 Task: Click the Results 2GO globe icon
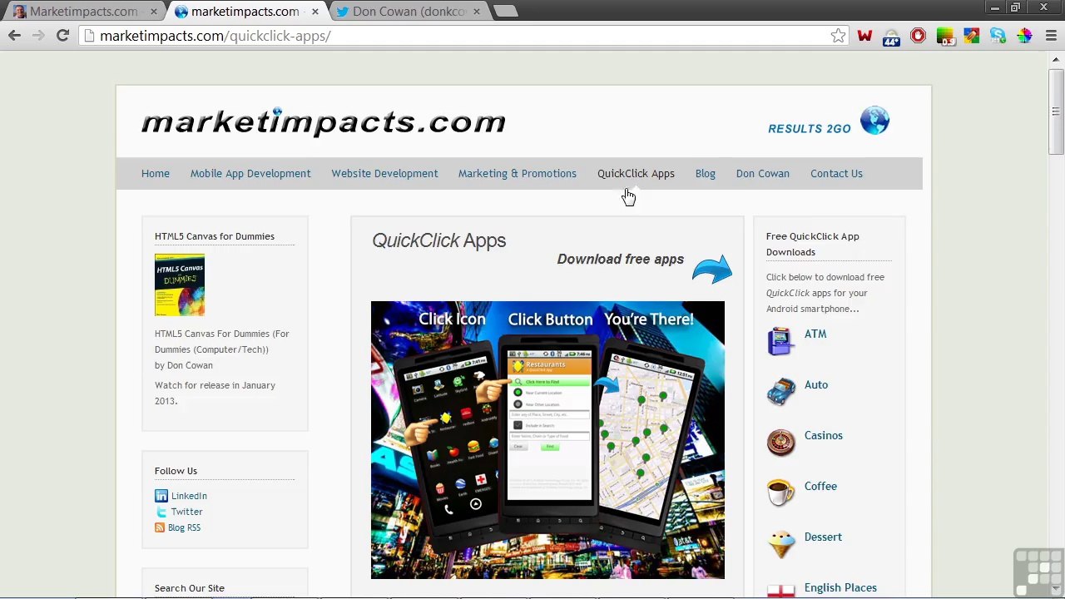(874, 121)
